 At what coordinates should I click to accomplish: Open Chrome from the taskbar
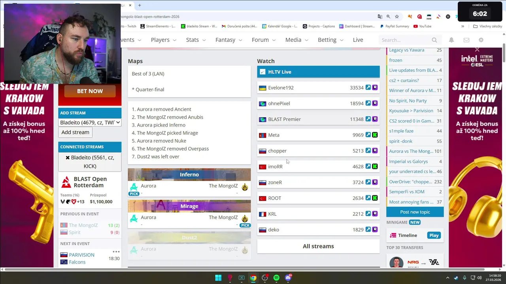point(253,278)
